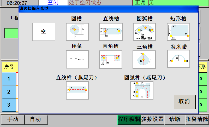
Task: Open the 诊断 diagnostics tab
Action: point(175,119)
